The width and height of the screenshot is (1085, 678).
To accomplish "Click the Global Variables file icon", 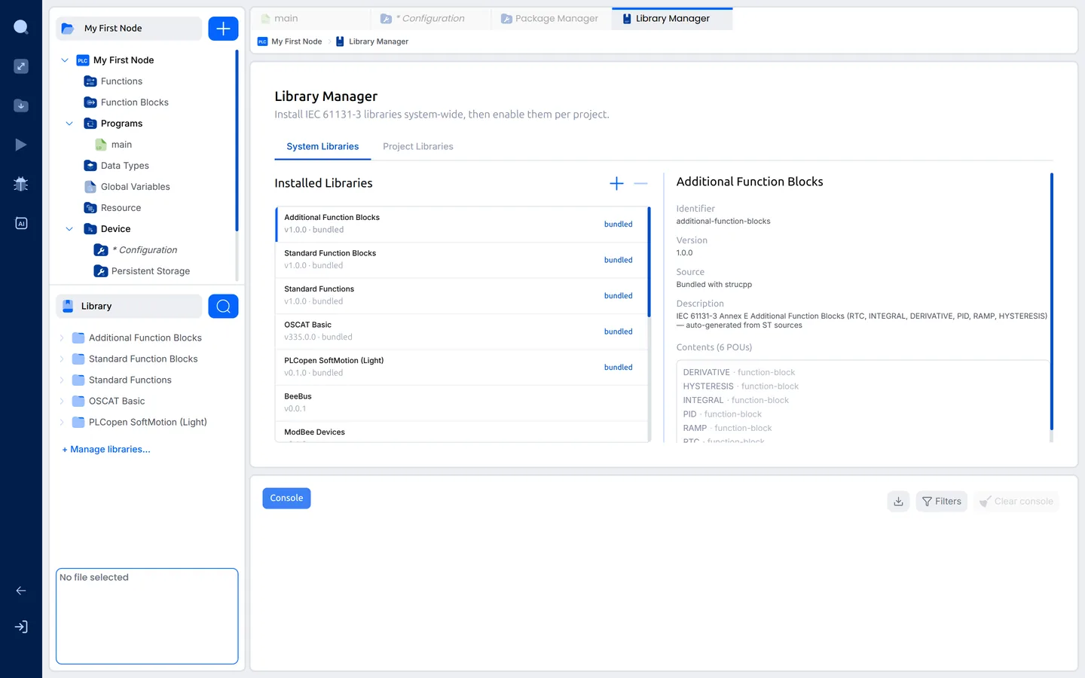I will [90, 187].
